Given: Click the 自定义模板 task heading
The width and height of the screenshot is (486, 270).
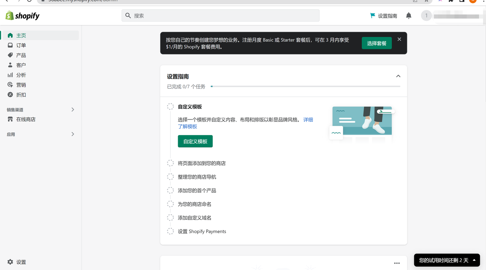Looking at the screenshot, I should [190, 107].
